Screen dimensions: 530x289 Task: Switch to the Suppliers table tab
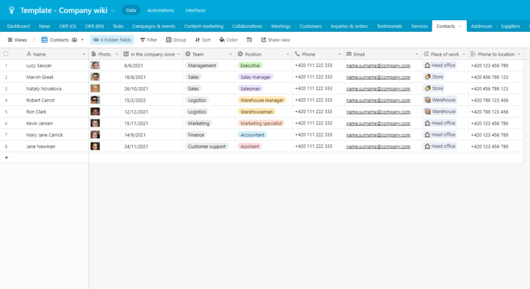click(x=510, y=26)
